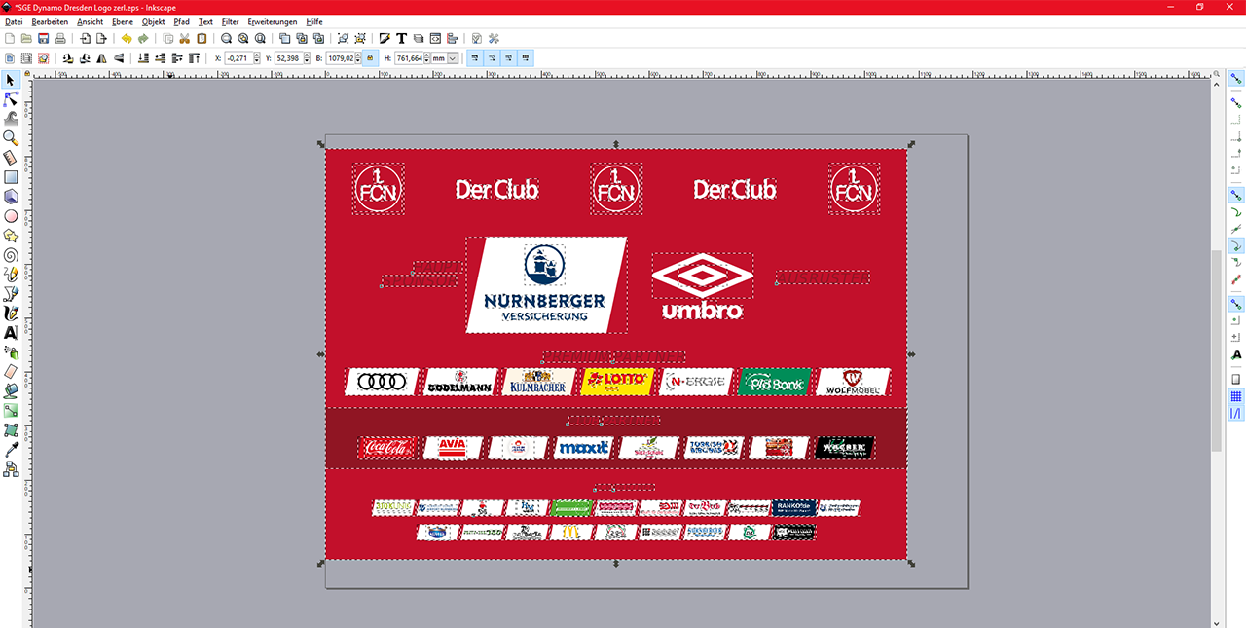Open the Erweiterungen menu

pos(272,21)
